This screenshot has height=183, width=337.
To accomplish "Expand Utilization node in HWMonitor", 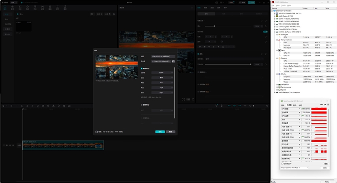I will coord(277,85).
